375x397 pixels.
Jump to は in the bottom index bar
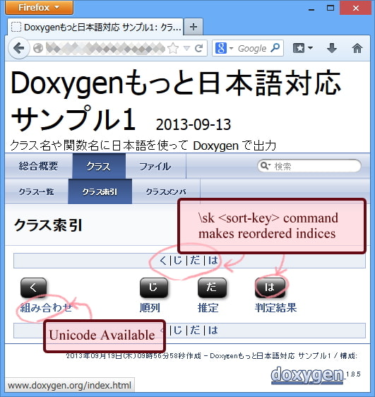[x=213, y=330]
